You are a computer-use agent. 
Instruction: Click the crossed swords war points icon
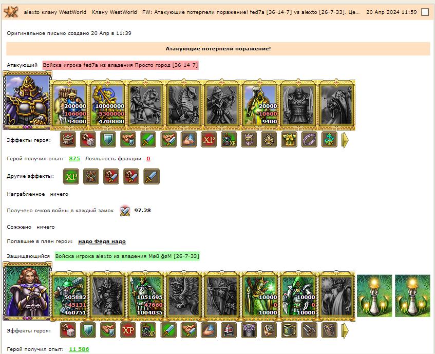pyautogui.click(x=125, y=211)
